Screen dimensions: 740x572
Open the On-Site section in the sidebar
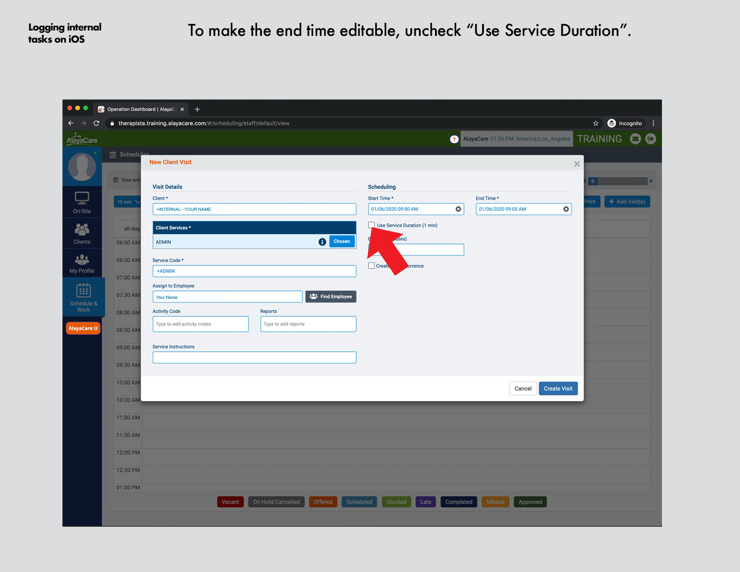(x=82, y=201)
